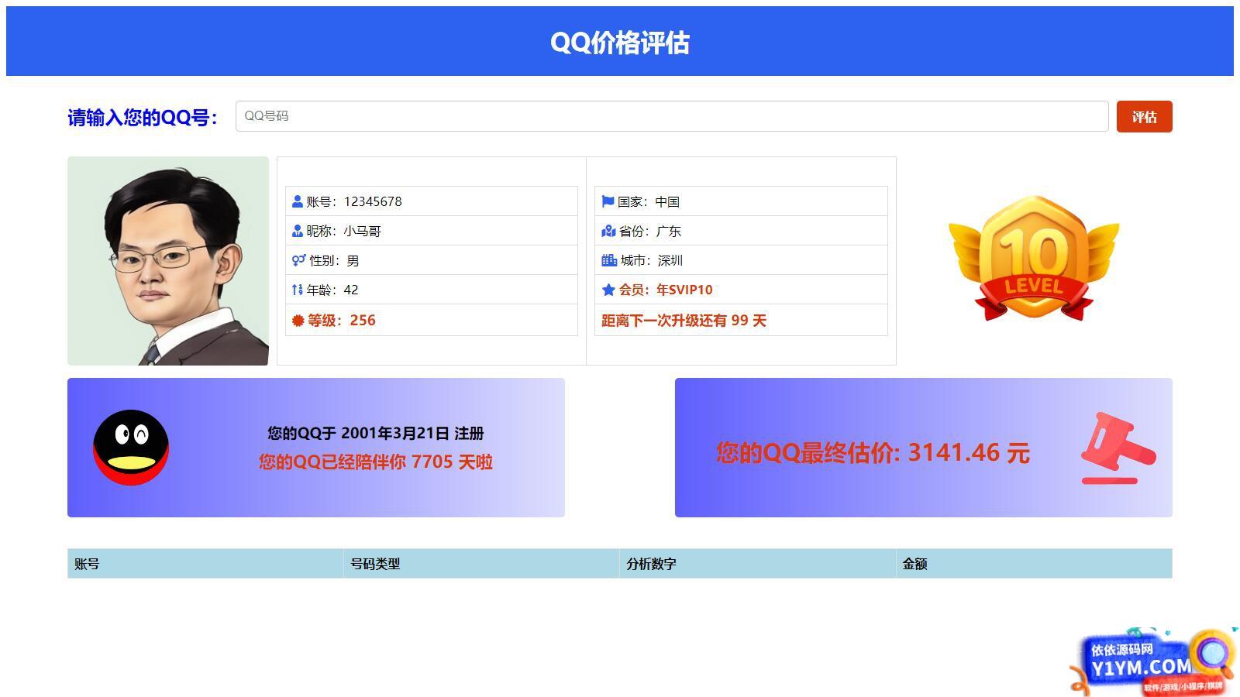1240x697 pixels.
Task: Click the city value 深圳
Action: pyautogui.click(x=670, y=260)
